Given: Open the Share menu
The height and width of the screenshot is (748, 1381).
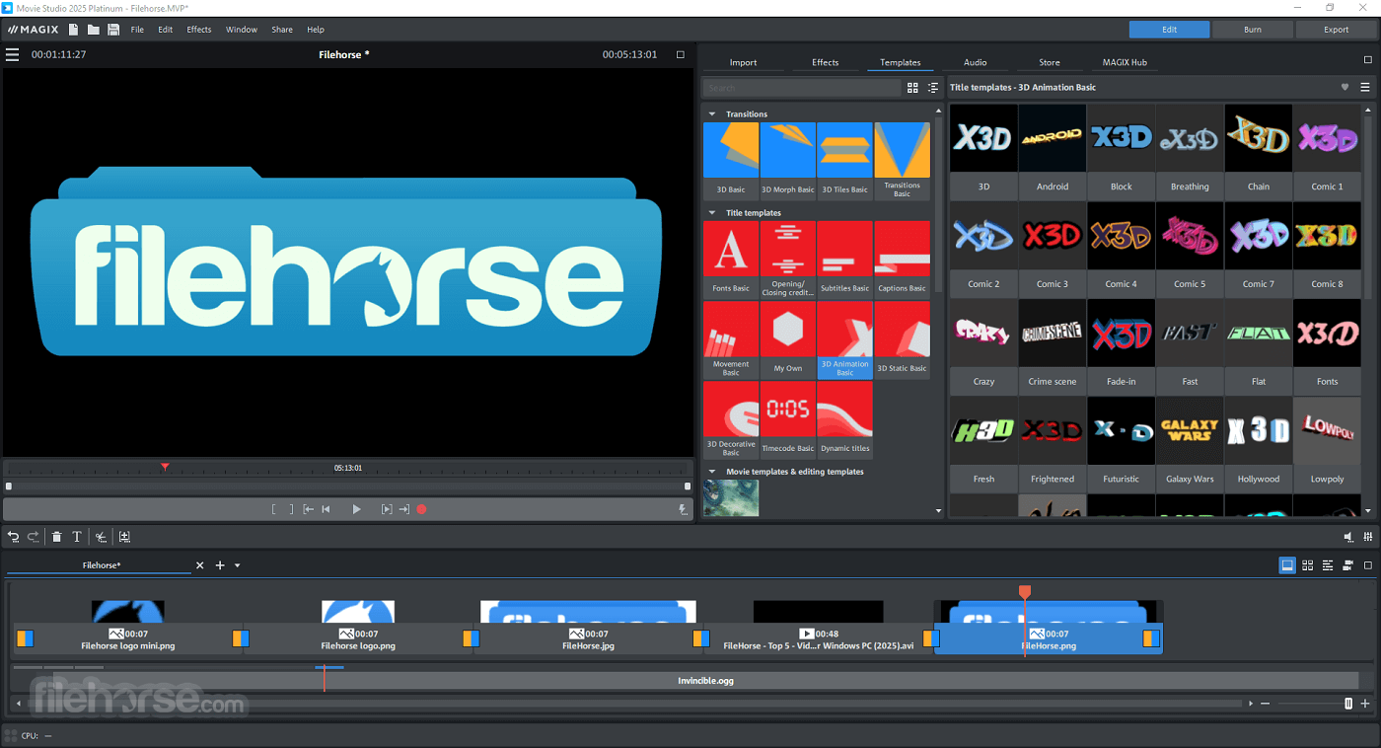Looking at the screenshot, I should 282,30.
